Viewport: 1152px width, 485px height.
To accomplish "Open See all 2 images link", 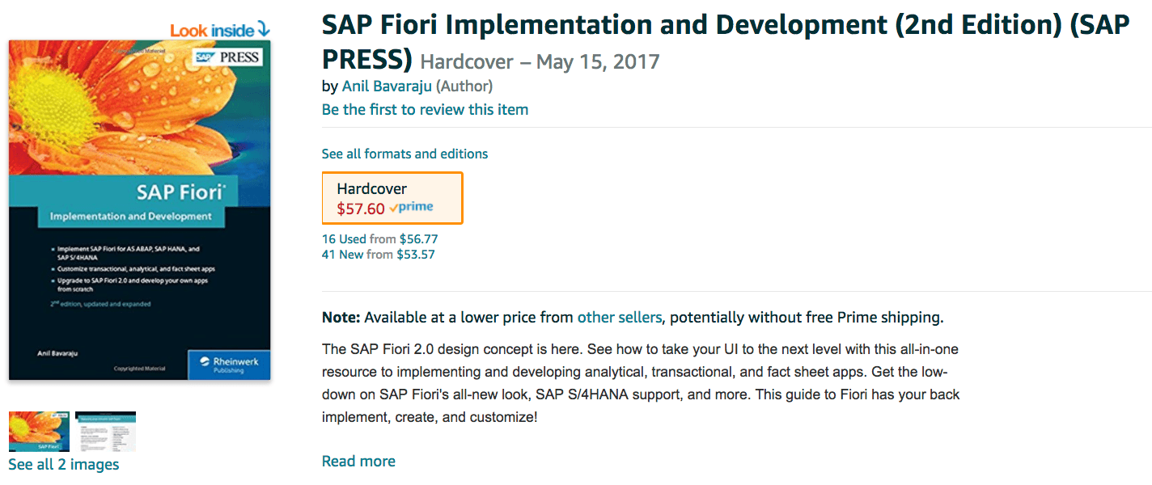I will tap(64, 464).
